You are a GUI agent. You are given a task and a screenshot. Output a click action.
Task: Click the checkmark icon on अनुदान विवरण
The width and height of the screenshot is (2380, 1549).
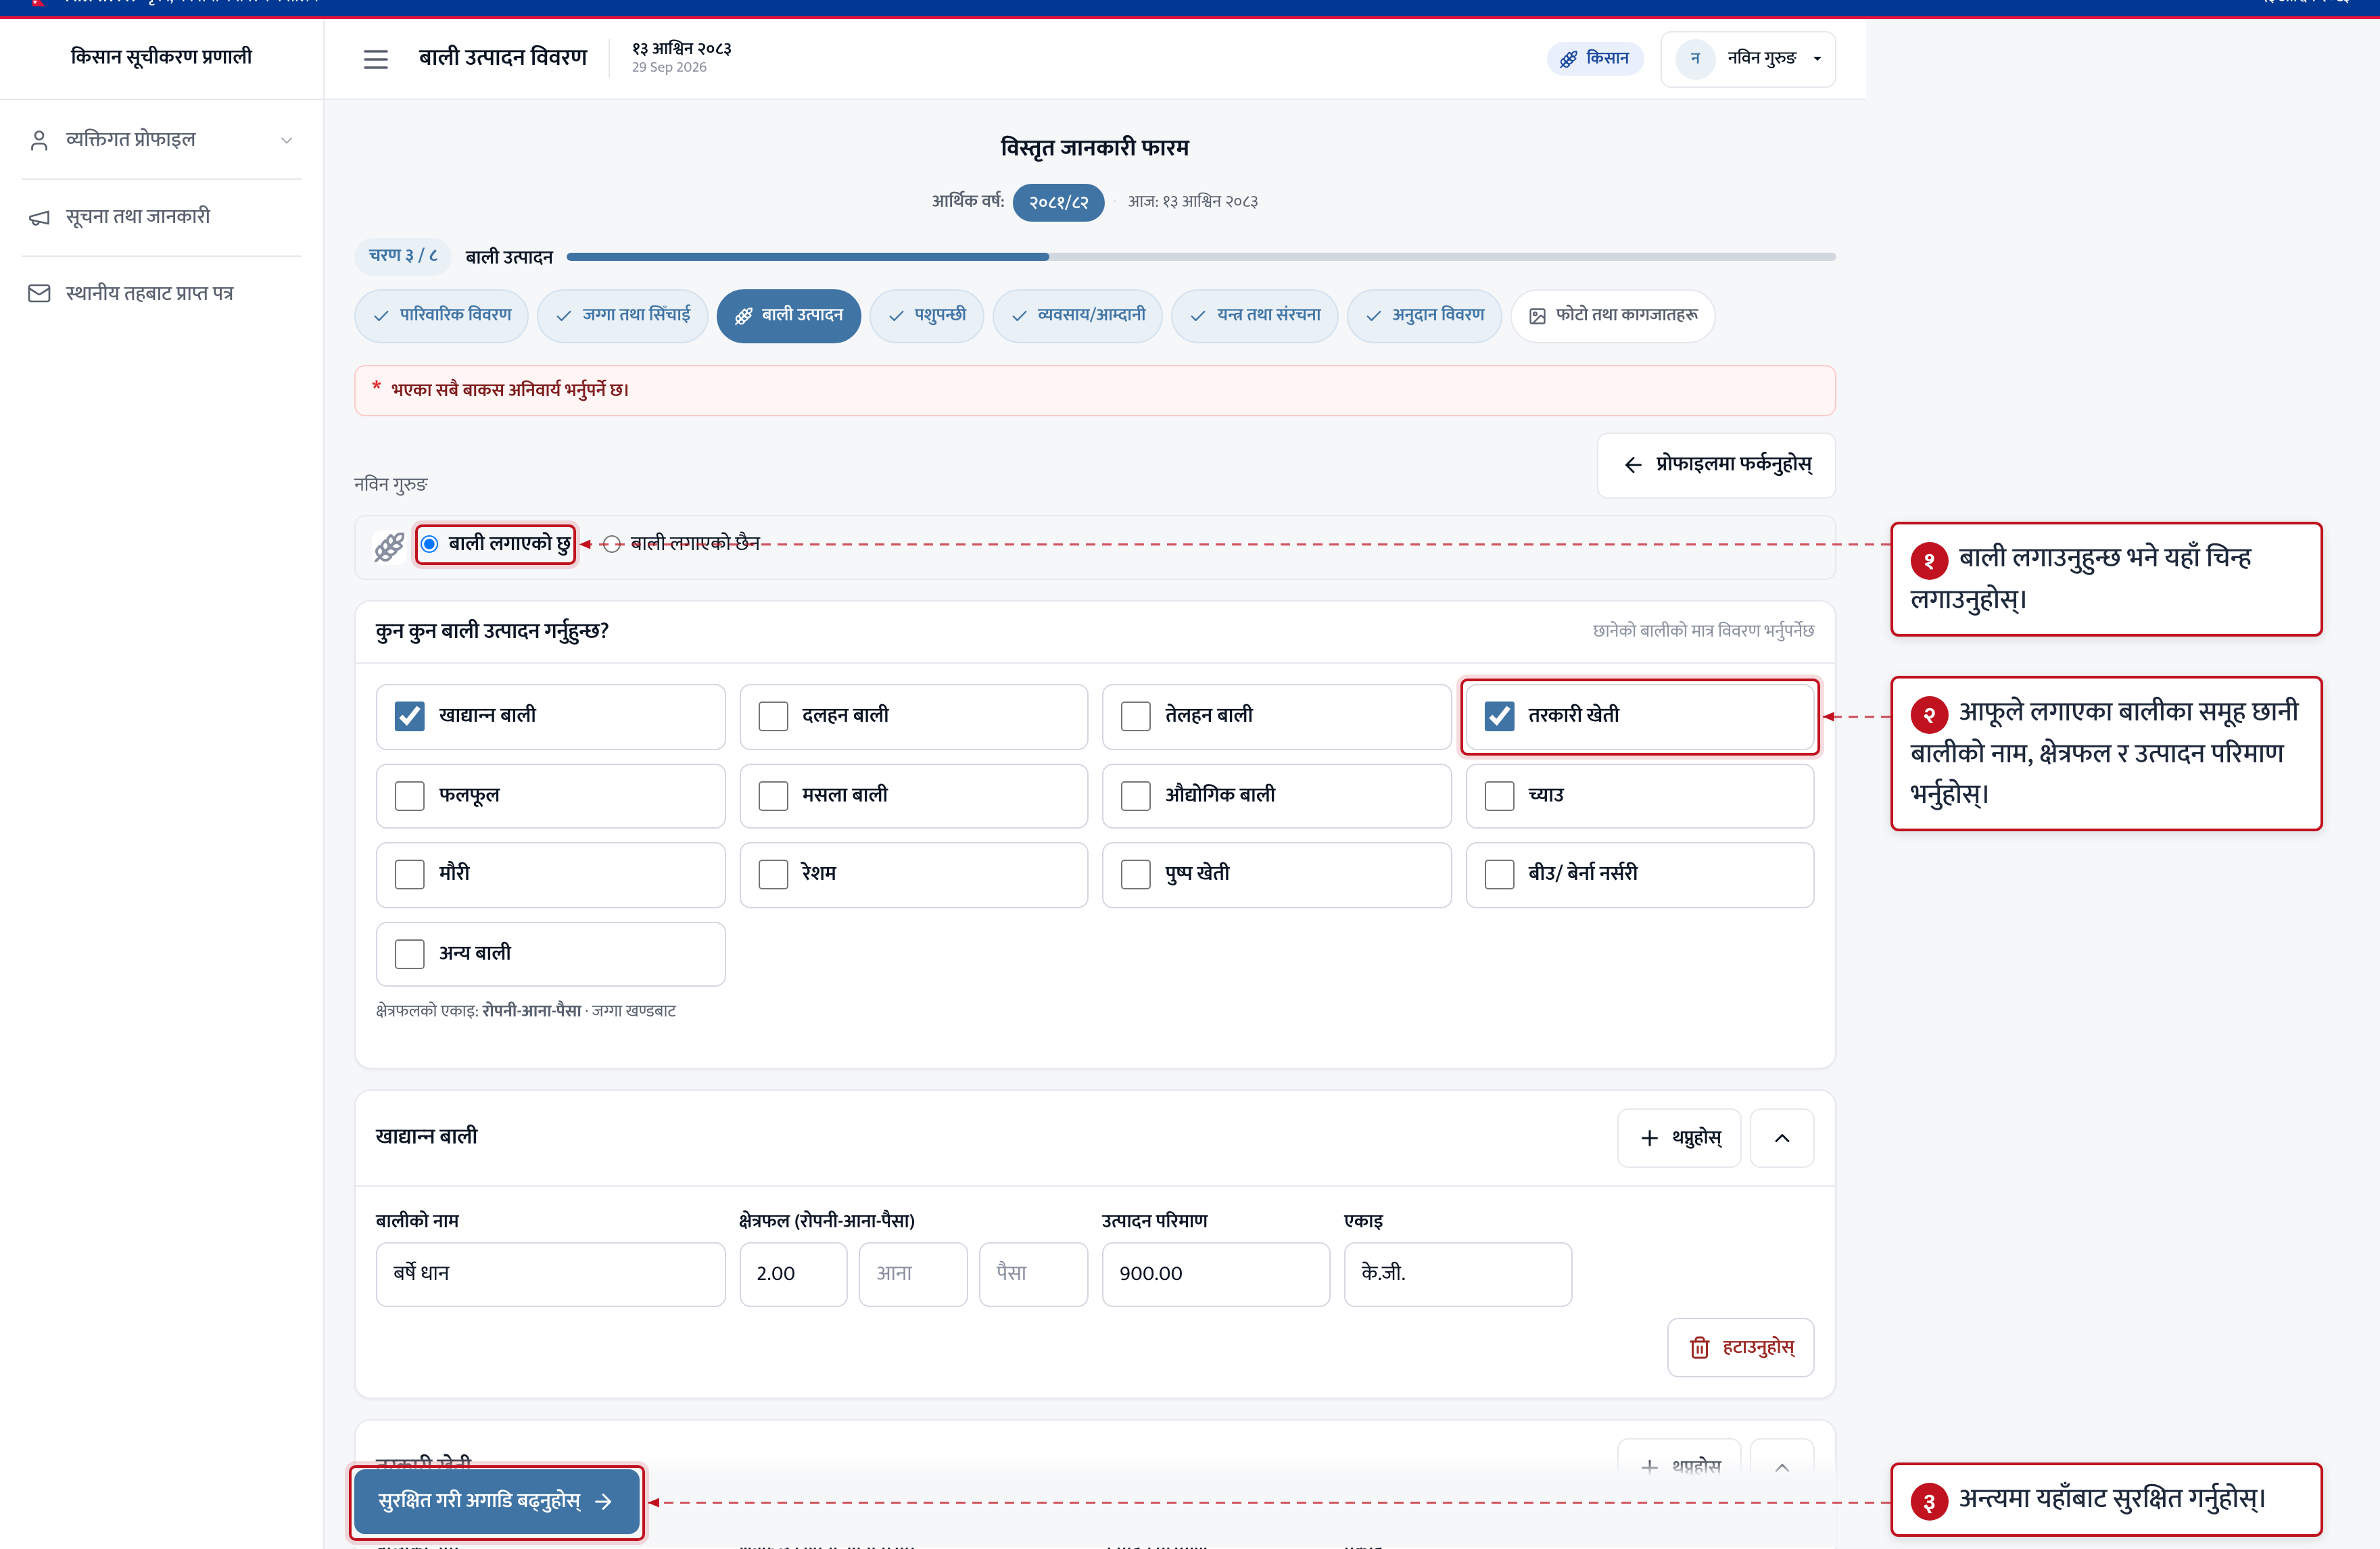coord(1374,316)
